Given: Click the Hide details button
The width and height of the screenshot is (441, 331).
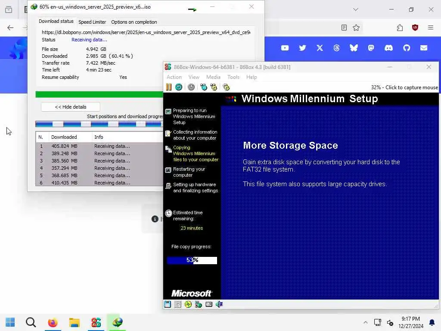Looking at the screenshot, I should 71,107.
